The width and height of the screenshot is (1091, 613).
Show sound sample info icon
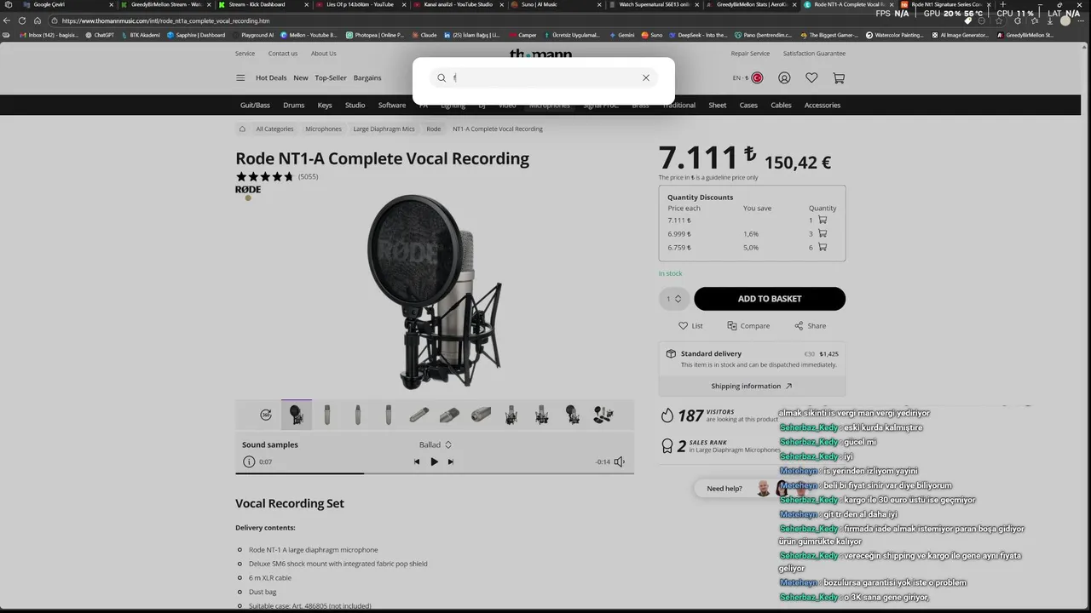coord(249,461)
